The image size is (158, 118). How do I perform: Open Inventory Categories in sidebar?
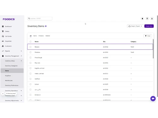pyautogui.click(x=11, y=66)
